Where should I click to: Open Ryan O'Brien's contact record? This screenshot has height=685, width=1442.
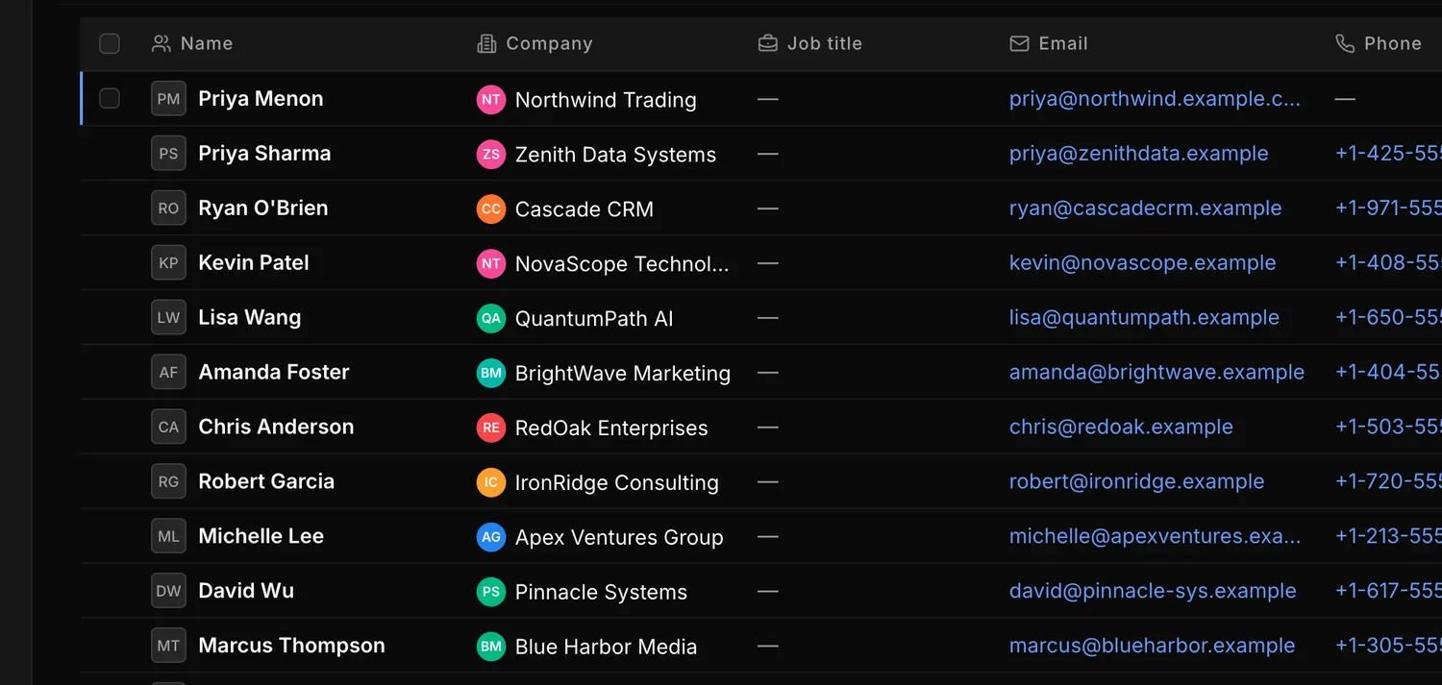[263, 208]
